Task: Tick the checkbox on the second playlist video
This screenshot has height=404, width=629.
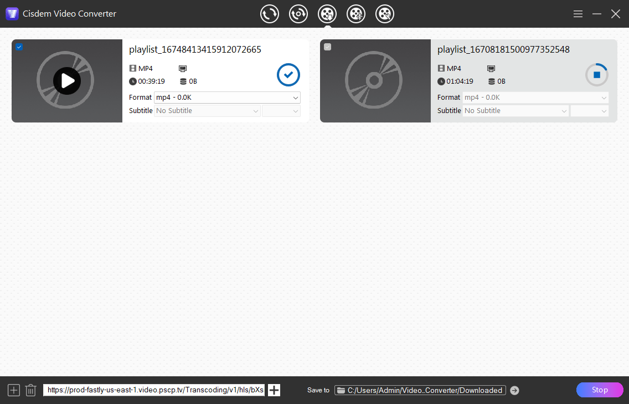Action: (x=328, y=47)
